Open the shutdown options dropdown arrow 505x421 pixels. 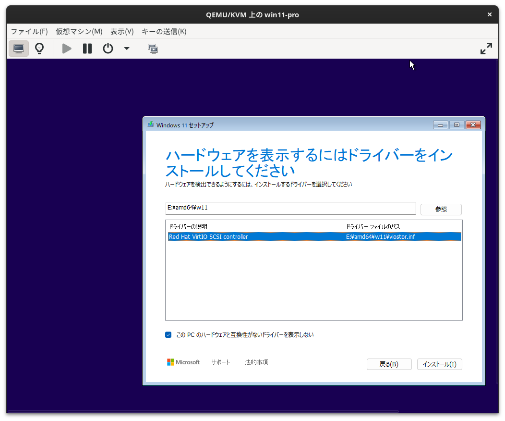point(126,48)
